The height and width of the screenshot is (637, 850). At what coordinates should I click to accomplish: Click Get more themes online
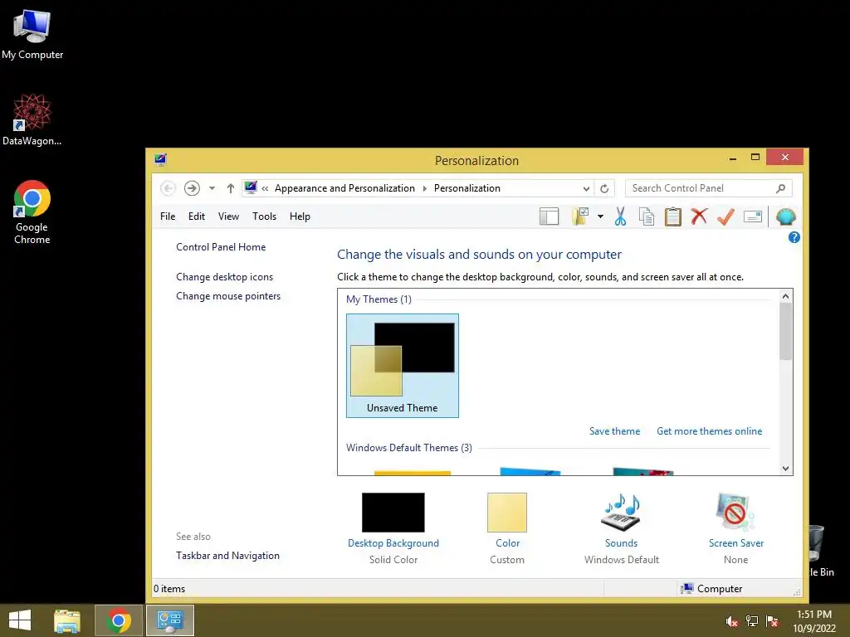709,431
